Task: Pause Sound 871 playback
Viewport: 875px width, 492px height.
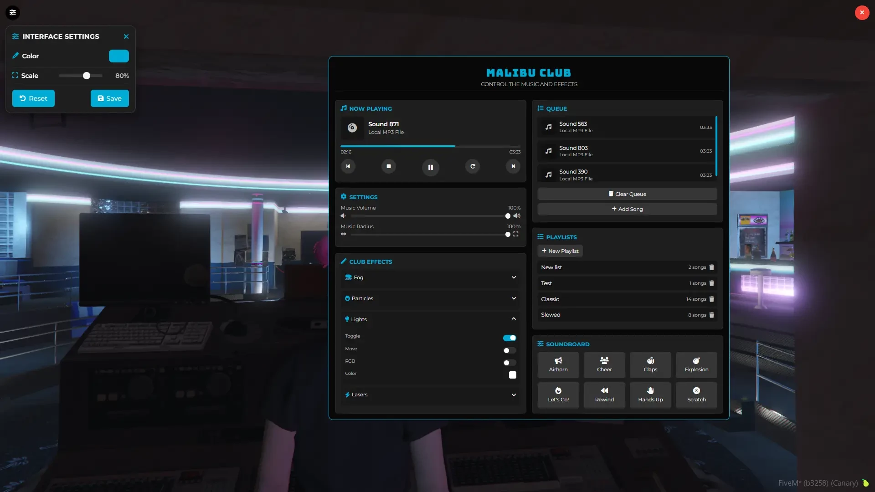Action: pyautogui.click(x=431, y=167)
